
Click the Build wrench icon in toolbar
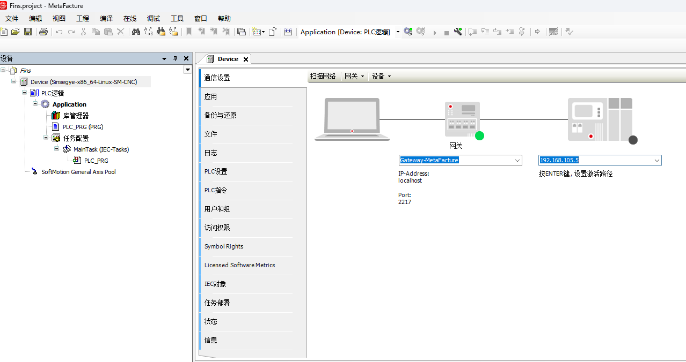coord(458,32)
